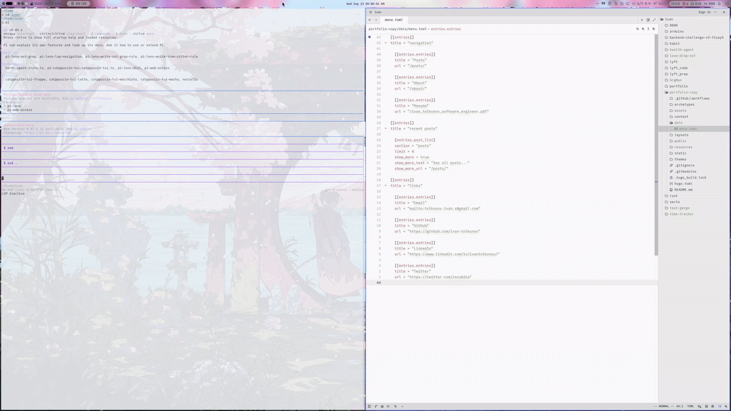
Task: Go back using the left arrow
Action: click(x=370, y=19)
